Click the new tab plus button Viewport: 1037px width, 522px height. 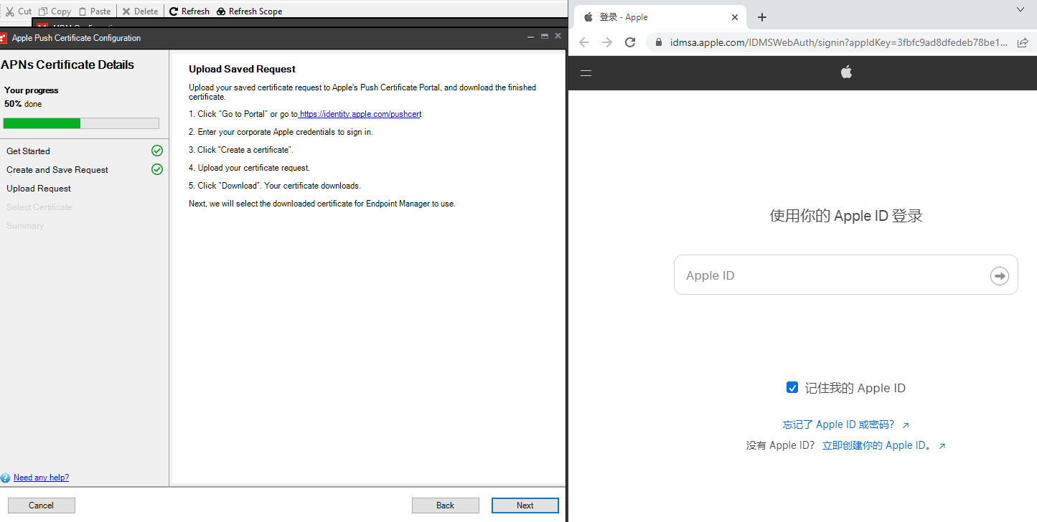pos(761,16)
